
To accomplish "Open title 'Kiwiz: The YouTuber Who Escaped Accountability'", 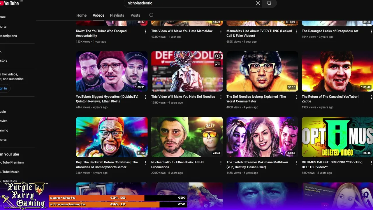I will [x=101, y=33].
